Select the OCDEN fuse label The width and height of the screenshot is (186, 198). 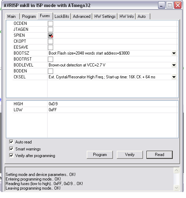tap(20, 23)
